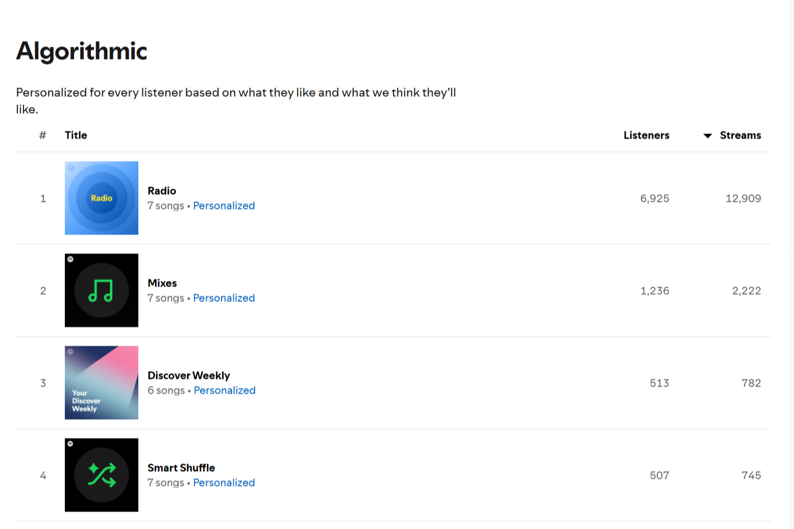Viewport: 794px width, 529px height.
Task: Click the # rank column header
Action: pos(43,135)
